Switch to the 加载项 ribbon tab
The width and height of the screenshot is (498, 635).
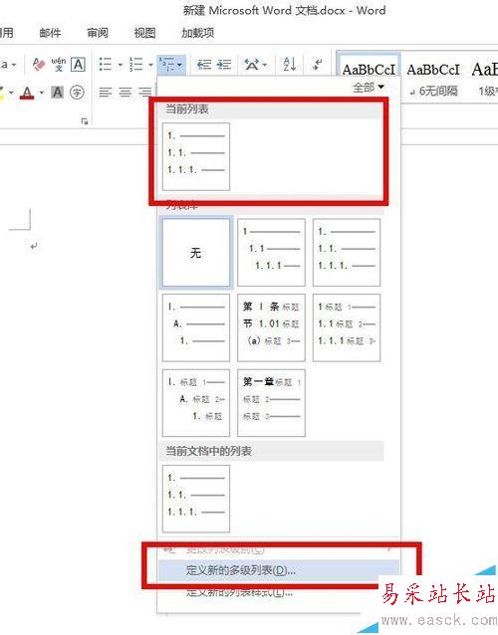pyautogui.click(x=198, y=33)
